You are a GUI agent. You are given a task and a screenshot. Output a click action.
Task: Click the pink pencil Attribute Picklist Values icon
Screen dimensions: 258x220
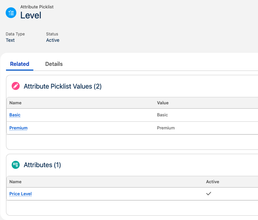(x=16, y=86)
